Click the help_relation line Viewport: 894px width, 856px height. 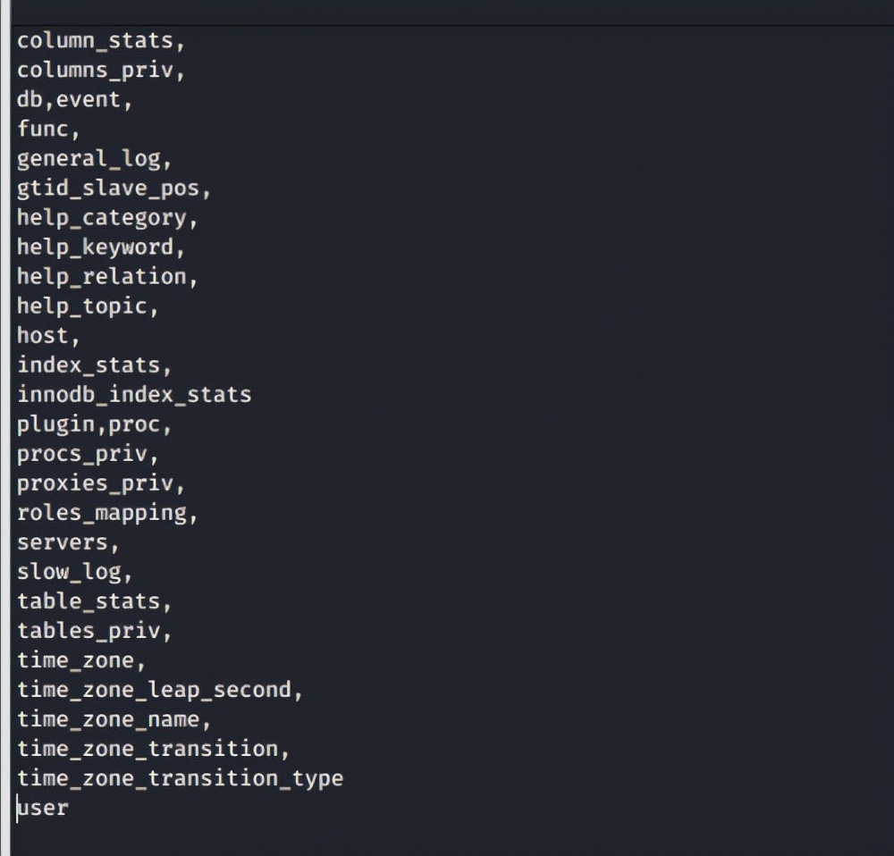tap(102, 277)
